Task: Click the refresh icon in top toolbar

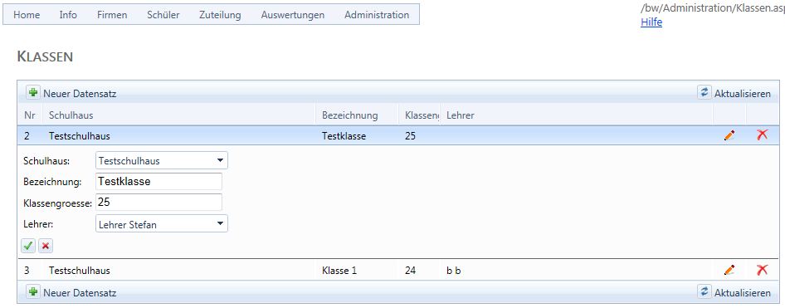Action: [x=705, y=93]
